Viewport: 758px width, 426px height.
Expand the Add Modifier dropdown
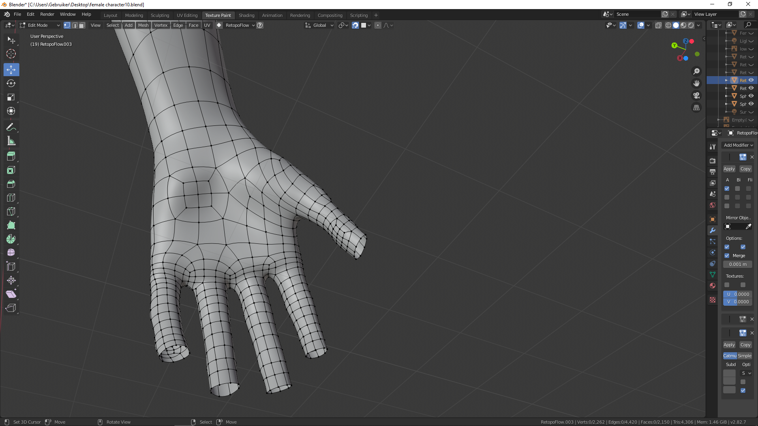(x=738, y=145)
